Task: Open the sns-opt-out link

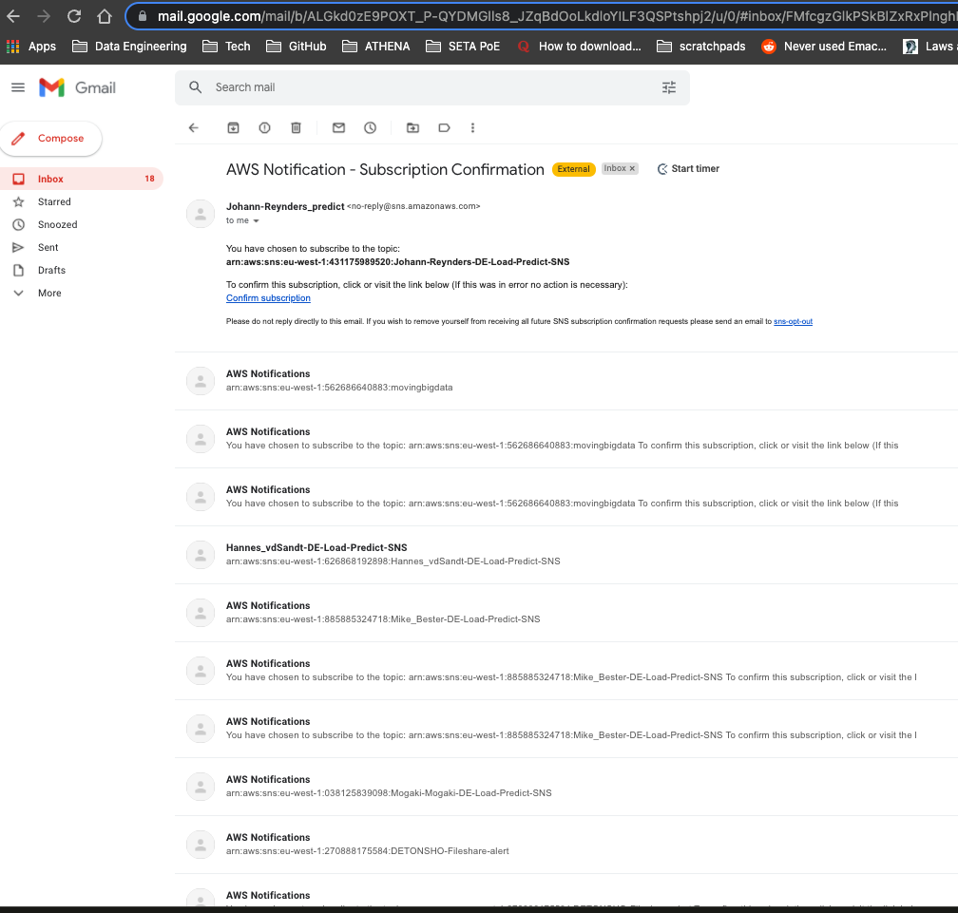Action: tap(793, 321)
